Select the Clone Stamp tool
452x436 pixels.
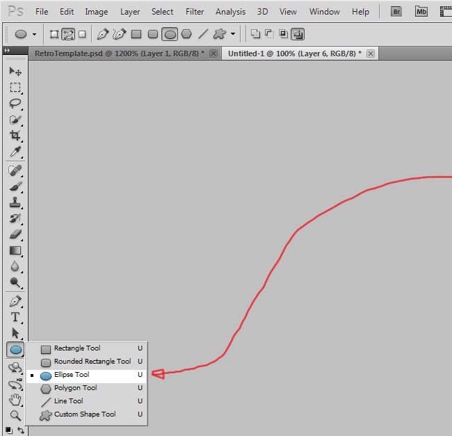15,203
